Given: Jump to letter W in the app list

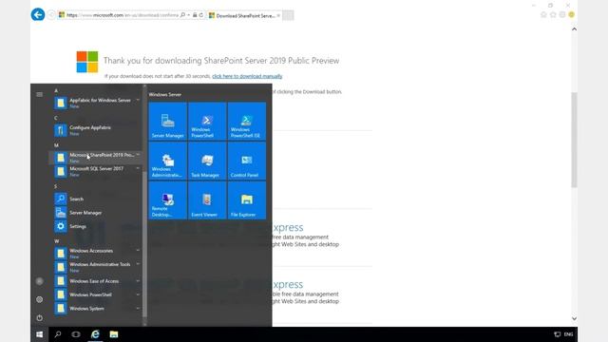Looking at the screenshot, I should [x=57, y=241].
